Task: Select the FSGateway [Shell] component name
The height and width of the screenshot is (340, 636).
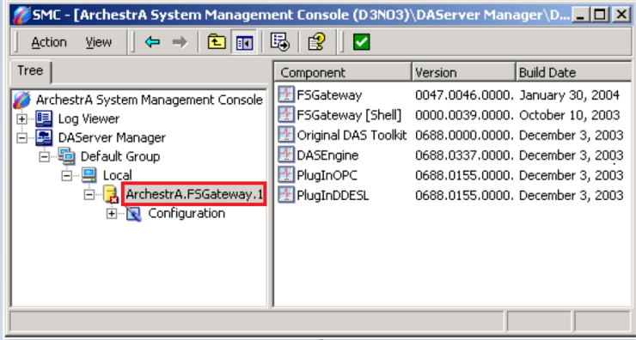Action: coord(349,115)
